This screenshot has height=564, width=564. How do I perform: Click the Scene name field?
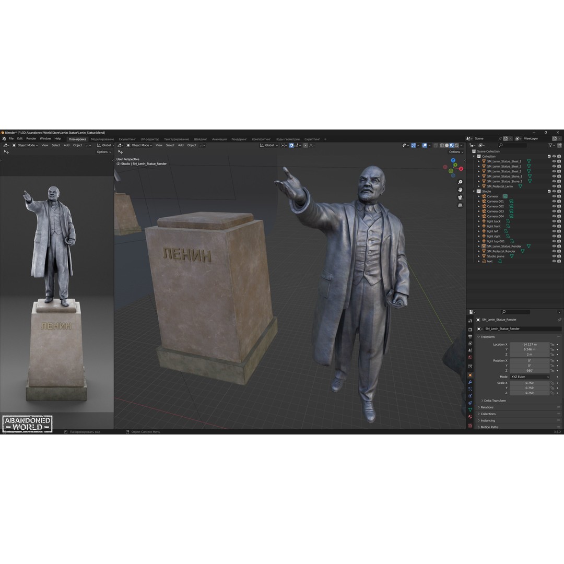click(486, 138)
